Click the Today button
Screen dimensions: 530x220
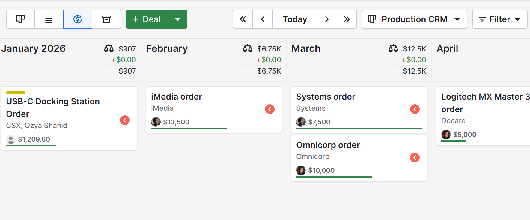(295, 19)
